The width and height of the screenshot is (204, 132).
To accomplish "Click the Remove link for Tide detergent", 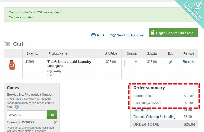I will pos(189,62).
